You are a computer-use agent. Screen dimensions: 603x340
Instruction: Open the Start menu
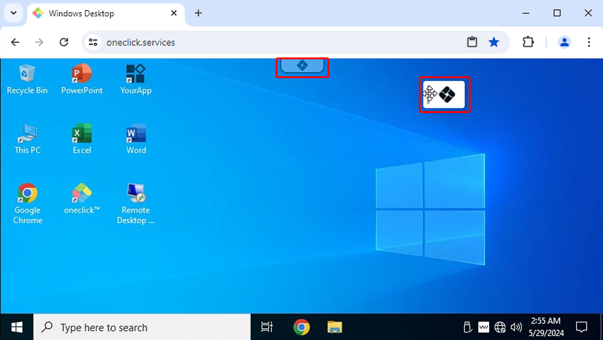click(16, 327)
